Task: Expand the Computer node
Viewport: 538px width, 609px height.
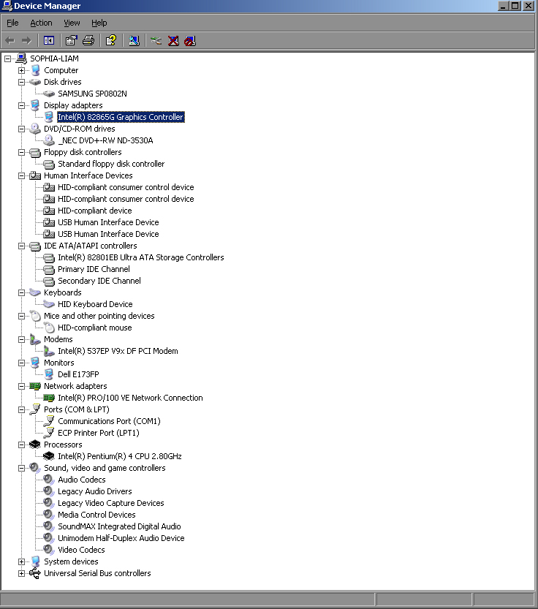Action: [22, 70]
